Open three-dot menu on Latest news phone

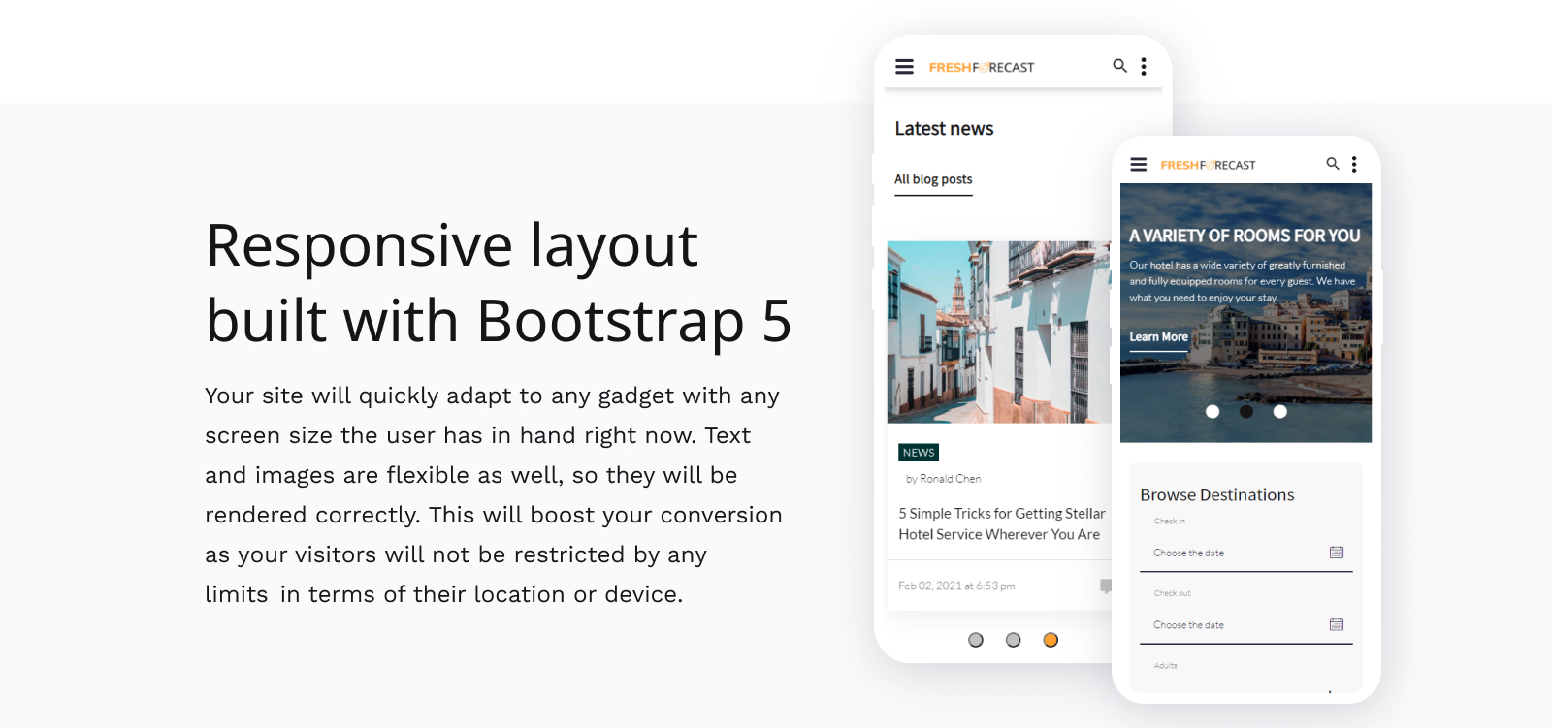[1144, 66]
